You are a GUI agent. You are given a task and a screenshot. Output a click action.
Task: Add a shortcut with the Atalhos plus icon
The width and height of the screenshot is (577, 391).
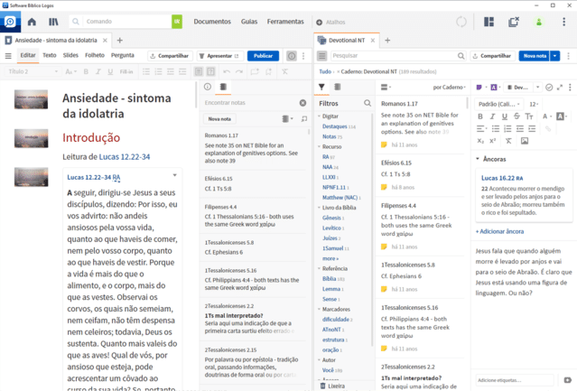click(x=320, y=22)
